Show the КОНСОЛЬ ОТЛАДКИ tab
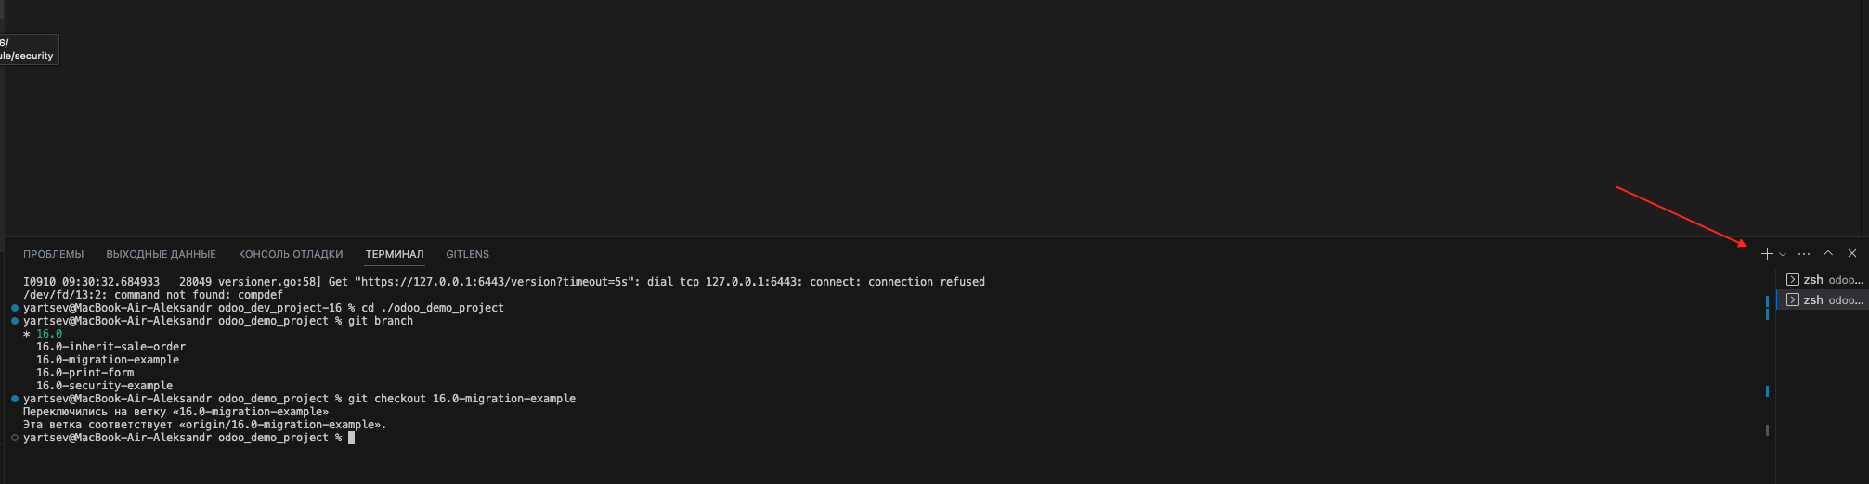Viewport: 1869px width, 484px height. (x=291, y=254)
